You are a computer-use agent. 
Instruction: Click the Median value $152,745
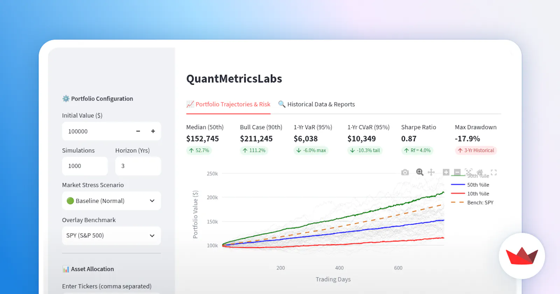click(203, 139)
